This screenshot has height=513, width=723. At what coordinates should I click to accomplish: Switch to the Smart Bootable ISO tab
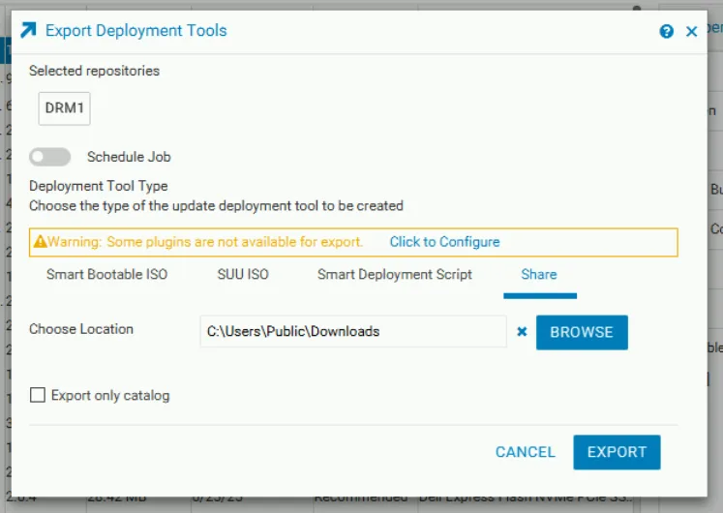(x=106, y=275)
